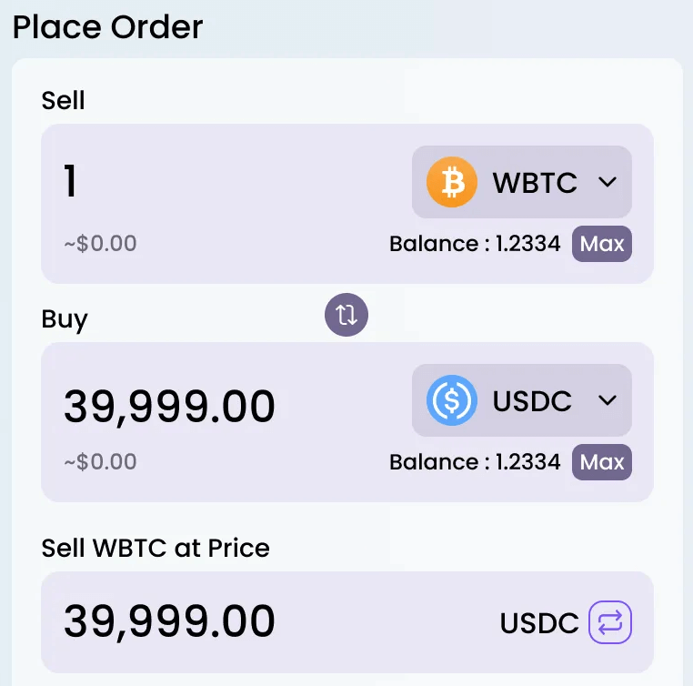Toggle the price currency switch icon beside USDC
The height and width of the screenshot is (686, 693).
pos(610,622)
